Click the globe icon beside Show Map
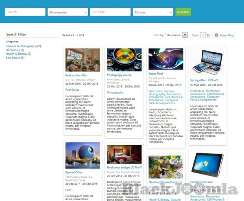This screenshot has height=201, width=244. point(217,35)
